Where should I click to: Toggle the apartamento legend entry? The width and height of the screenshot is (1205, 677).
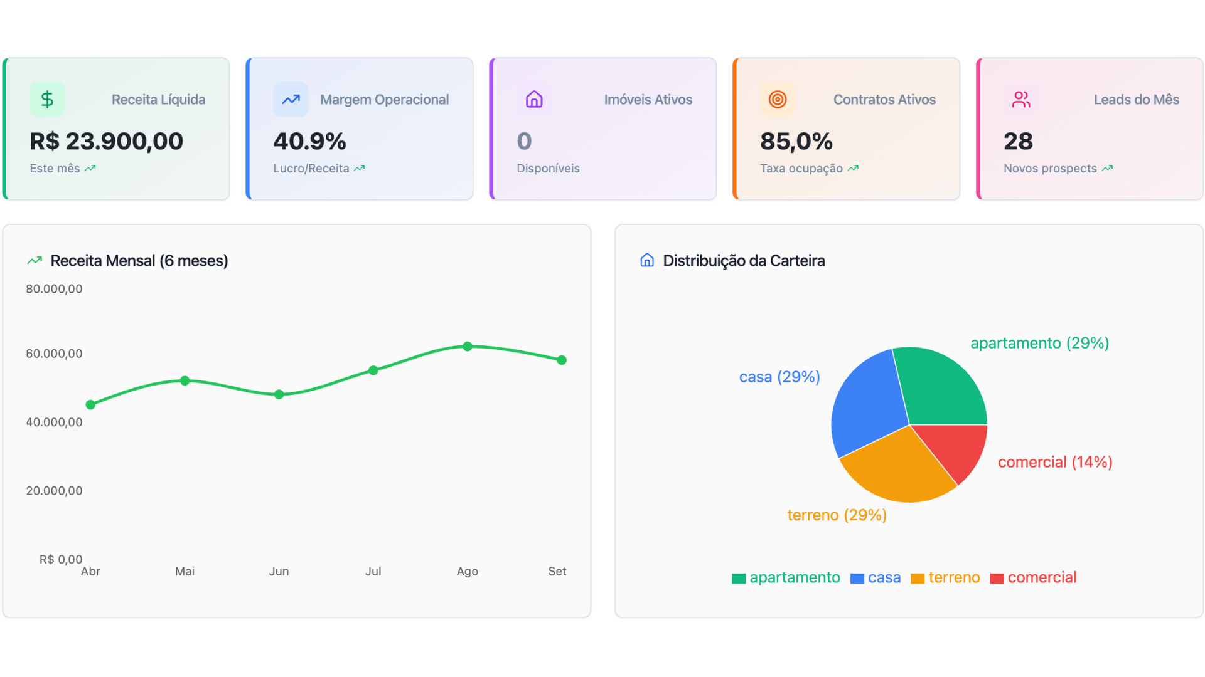coord(786,577)
